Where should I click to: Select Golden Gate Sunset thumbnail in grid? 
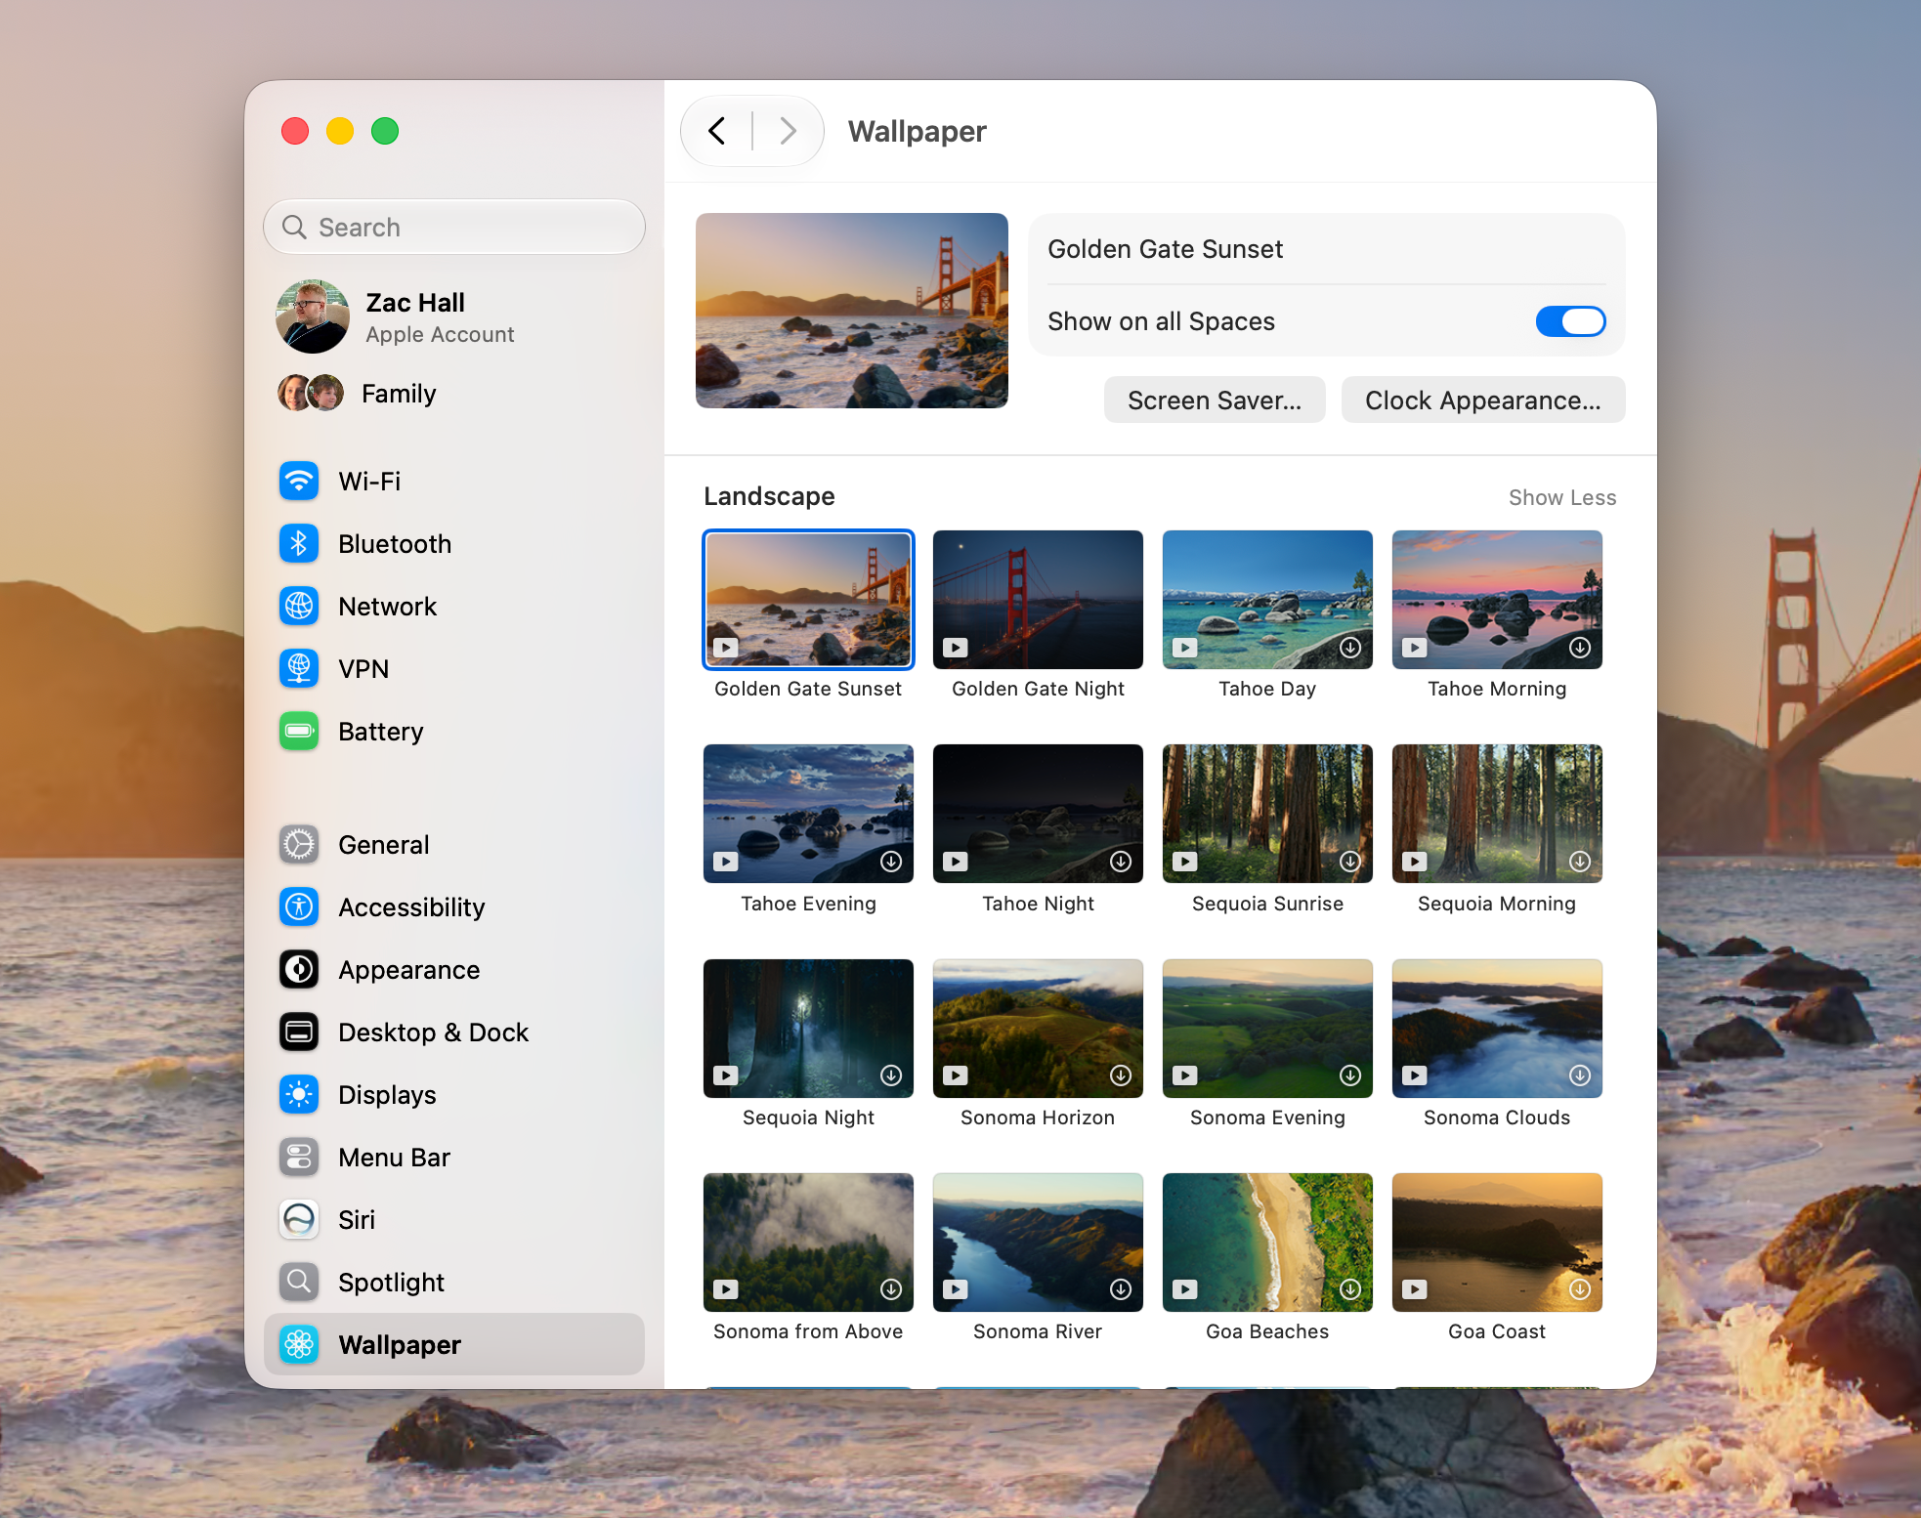(x=808, y=600)
